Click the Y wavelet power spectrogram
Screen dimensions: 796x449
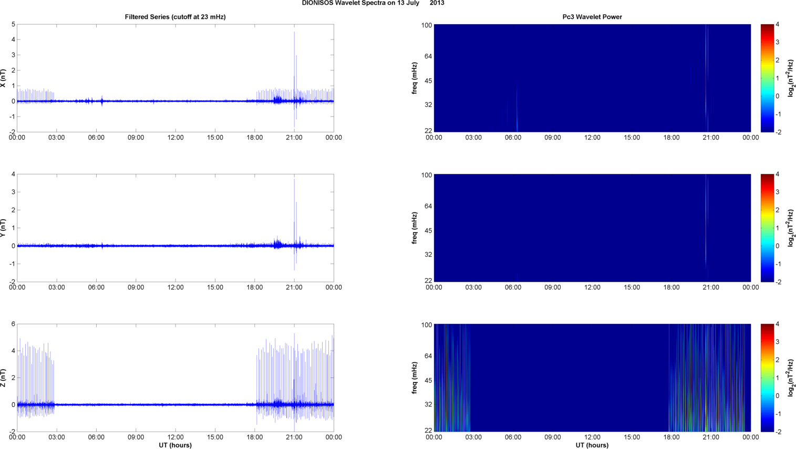click(592, 228)
